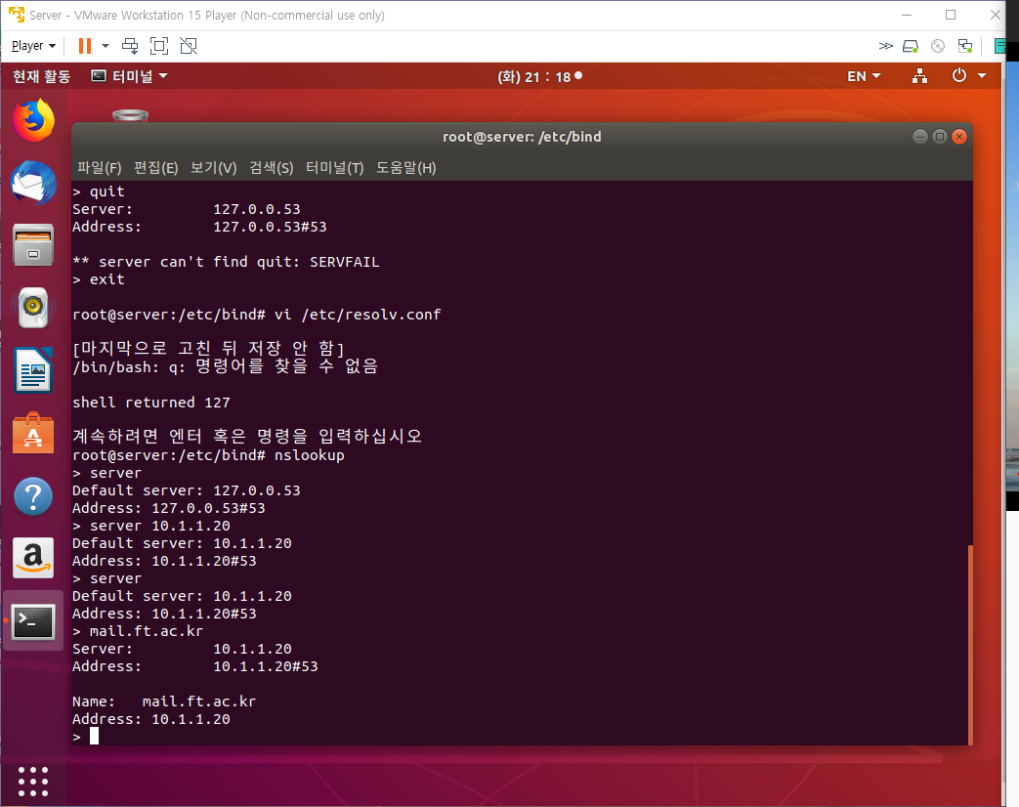The width and height of the screenshot is (1019, 807).
Task: Minimize the VMware Player window
Action: (907, 15)
